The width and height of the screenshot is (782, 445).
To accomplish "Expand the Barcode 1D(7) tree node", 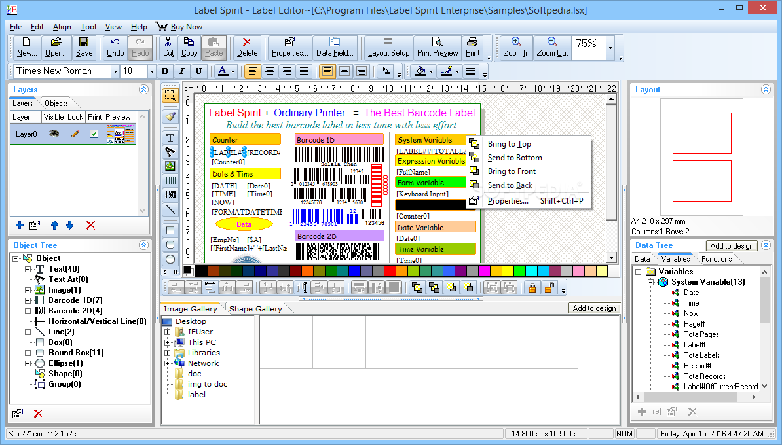I will pyautogui.click(x=28, y=300).
